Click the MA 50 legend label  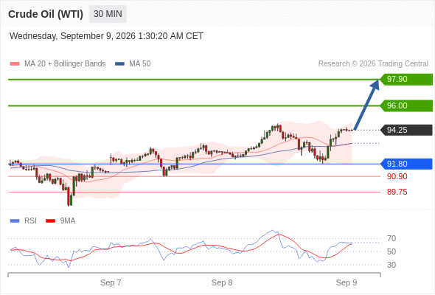click(x=140, y=64)
